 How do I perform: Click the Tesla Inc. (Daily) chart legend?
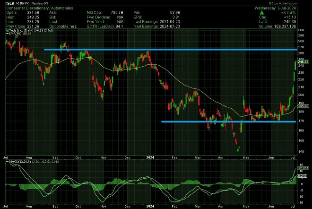(30, 31)
